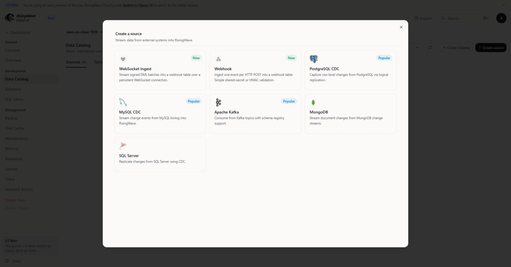Select the PostgreSQL CDC card title
This screenshot has width=511, height=267.
click(x=324, y=69)
